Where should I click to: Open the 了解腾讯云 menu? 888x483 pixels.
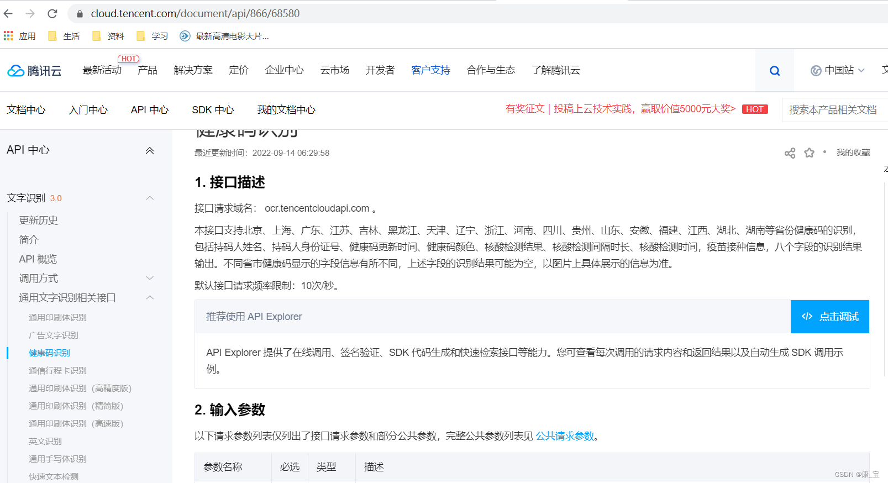pyautogui.click(x=556, y=70)
